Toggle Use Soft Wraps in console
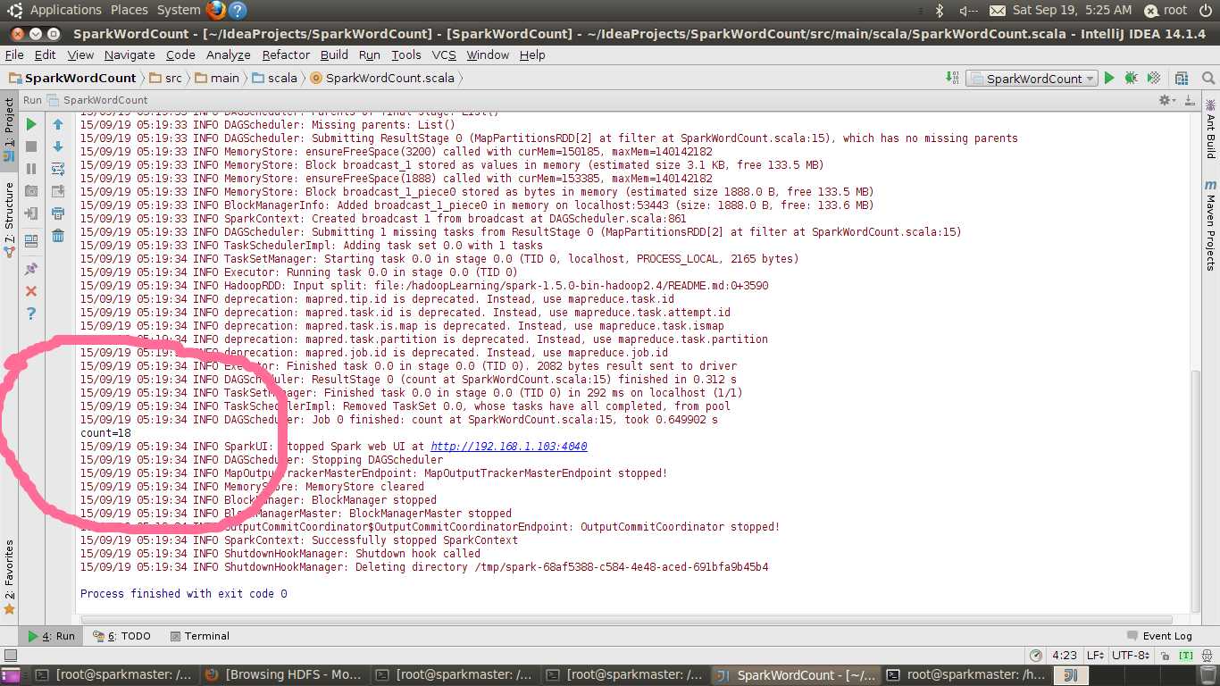 [58, 169]
